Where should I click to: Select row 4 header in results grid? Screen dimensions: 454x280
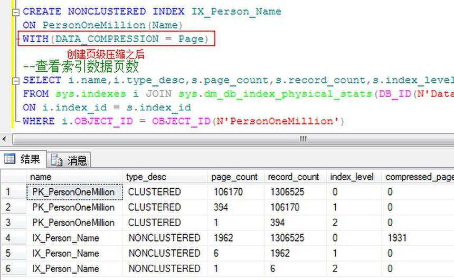(14, 238)
